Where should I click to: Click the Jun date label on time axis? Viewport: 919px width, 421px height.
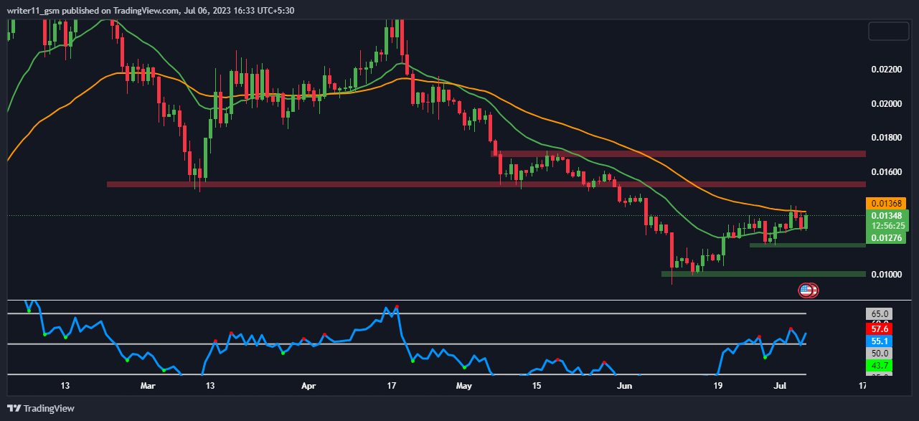click(x=625, y=386)
